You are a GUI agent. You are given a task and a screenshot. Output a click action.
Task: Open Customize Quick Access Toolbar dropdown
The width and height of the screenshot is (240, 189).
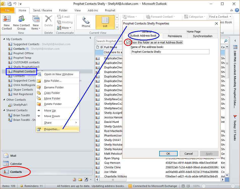(20, 4)
